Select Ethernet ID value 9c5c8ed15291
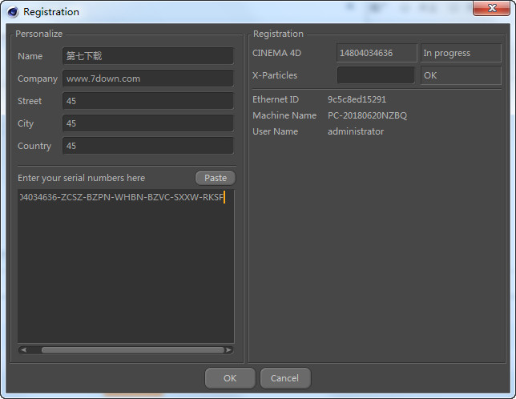516x399 pixels. (357, 99)
